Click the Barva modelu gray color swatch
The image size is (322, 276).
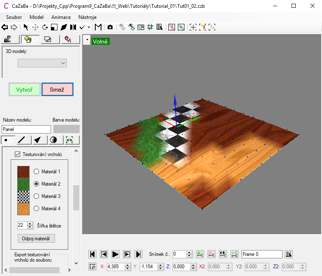click(66, 129)
